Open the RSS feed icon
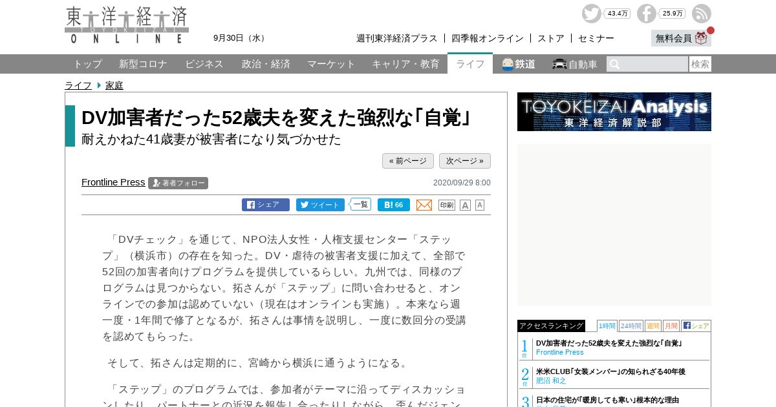This screenshot has width=776, height=407. click(702, 14)
